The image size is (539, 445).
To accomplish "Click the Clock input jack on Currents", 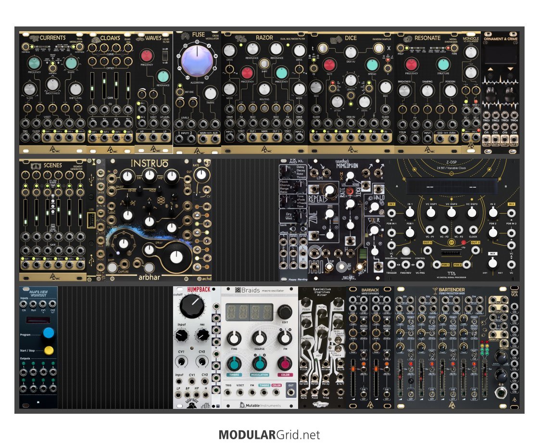I will pyautogui.click(x=37, y=138).
